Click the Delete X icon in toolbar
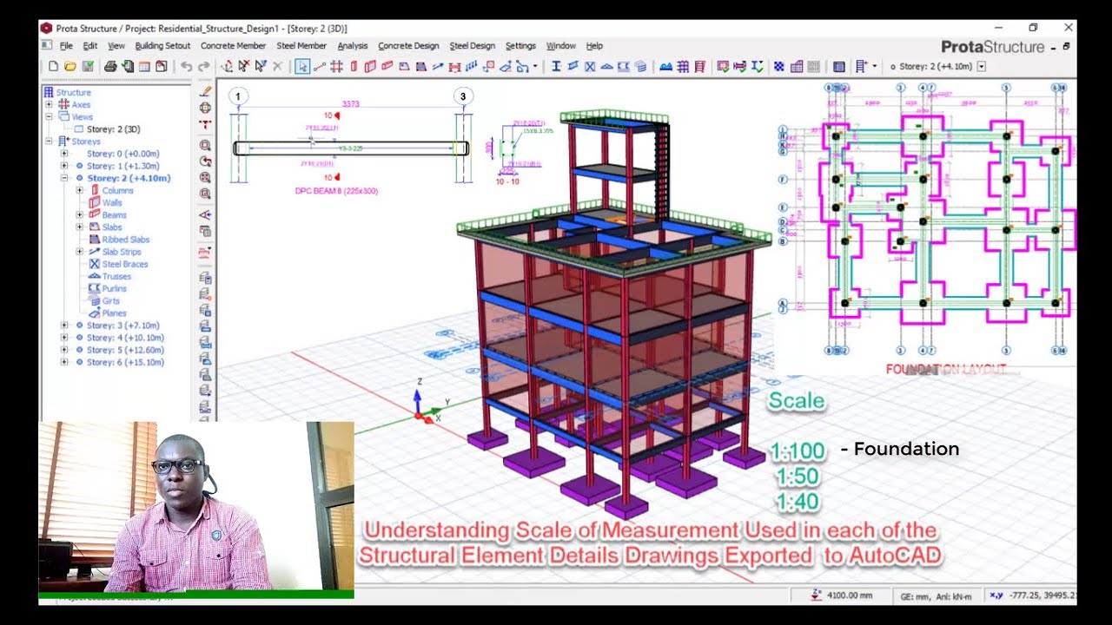This screenshot has height=625, width=1112. [x=277, y=66]
